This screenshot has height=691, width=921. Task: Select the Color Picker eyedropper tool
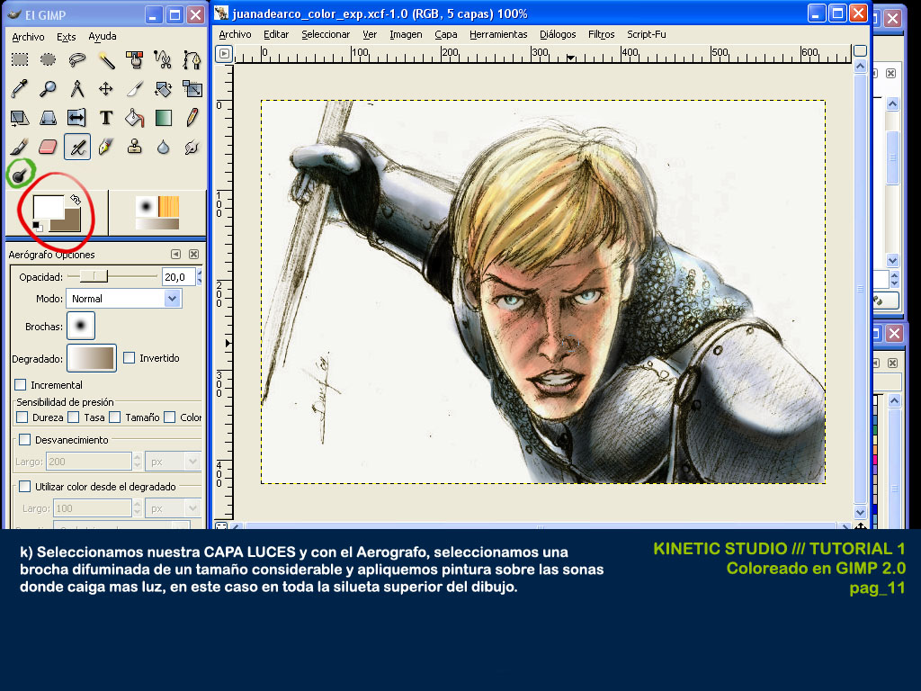coord(20,89)
